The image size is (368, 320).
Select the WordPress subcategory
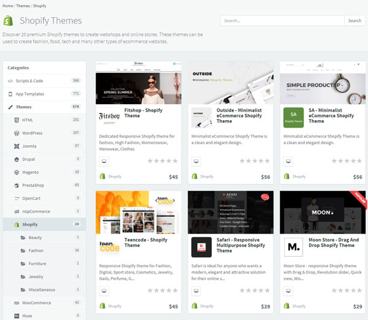[45, 133]
